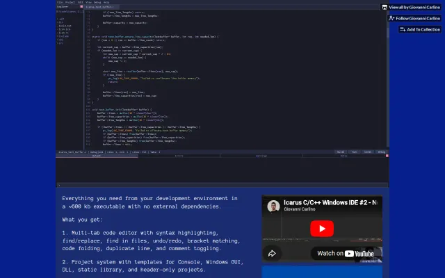Image resolution: width=445 pixels, height=278 pixels.
Task: Click the share arrow on the video
Action: (272, 253)
